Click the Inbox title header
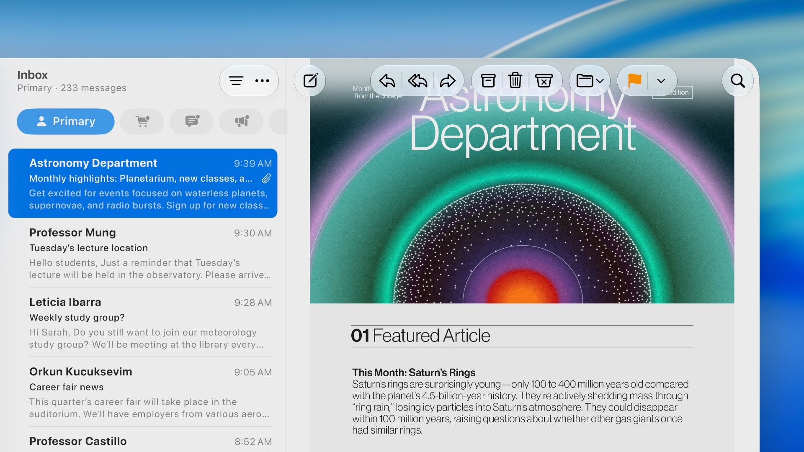 point(32,75)
